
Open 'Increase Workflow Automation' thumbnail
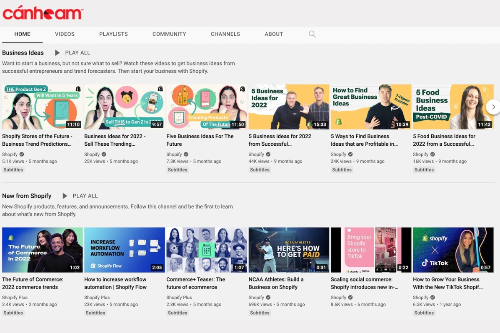pyautogui.click(x=125, y=250)
